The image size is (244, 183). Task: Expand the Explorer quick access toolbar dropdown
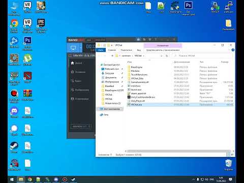(112, 45)
